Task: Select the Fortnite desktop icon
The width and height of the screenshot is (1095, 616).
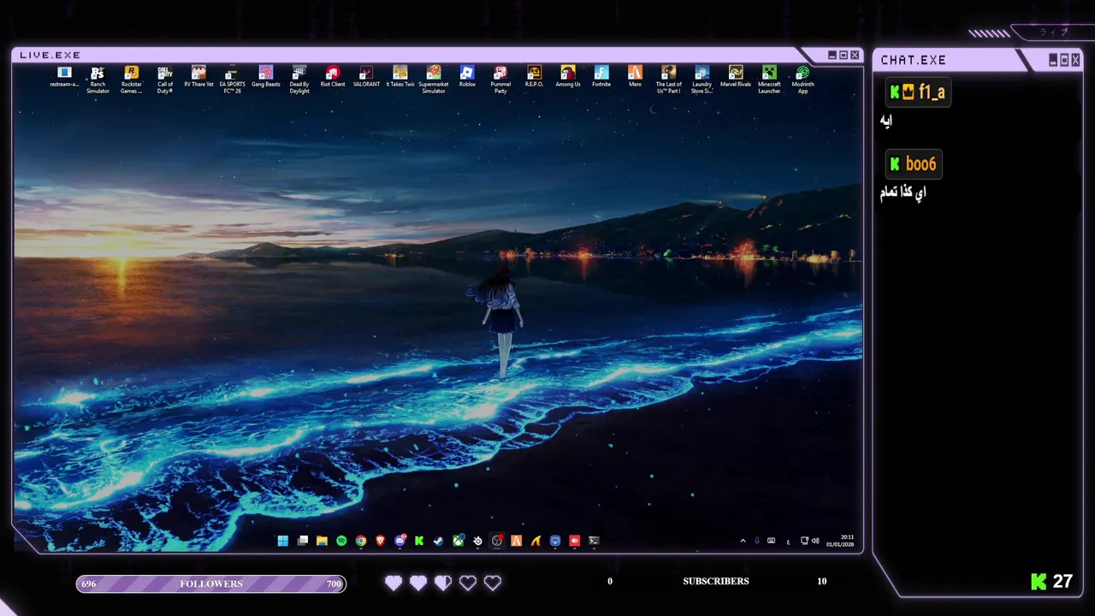Action: click(601, 77)
